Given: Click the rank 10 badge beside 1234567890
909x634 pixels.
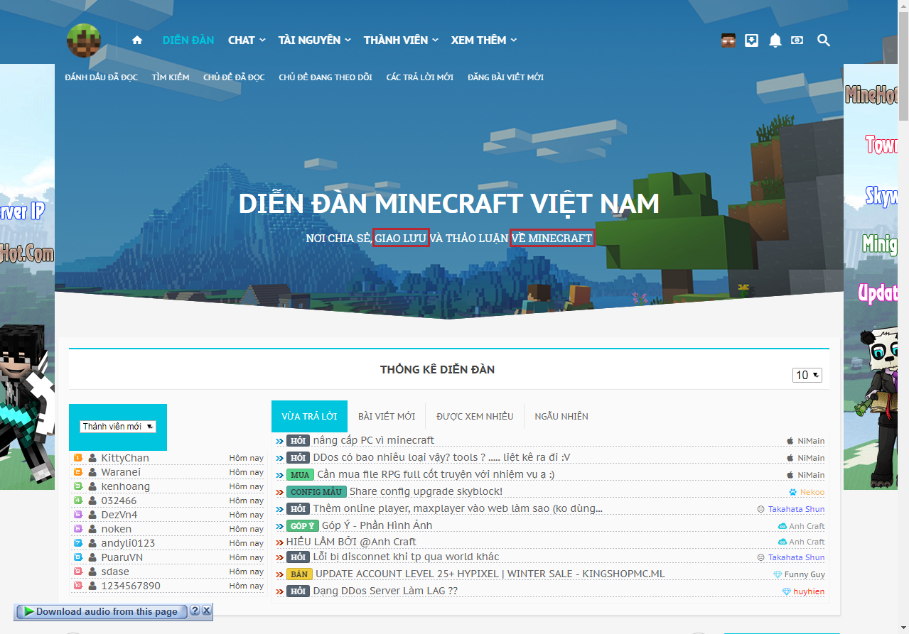Looking at the screenshot, I should tap(78, 586).
